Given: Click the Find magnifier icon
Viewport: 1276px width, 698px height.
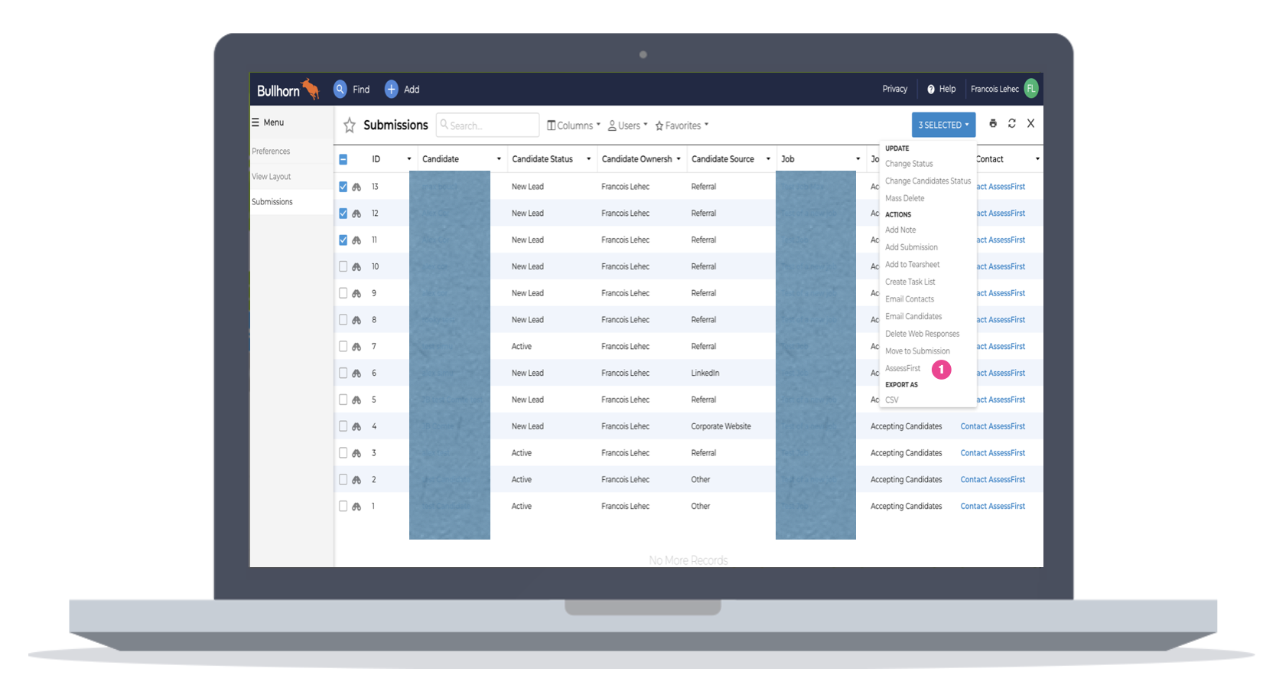Looking at the screenshot, I should tap(340, 89).
